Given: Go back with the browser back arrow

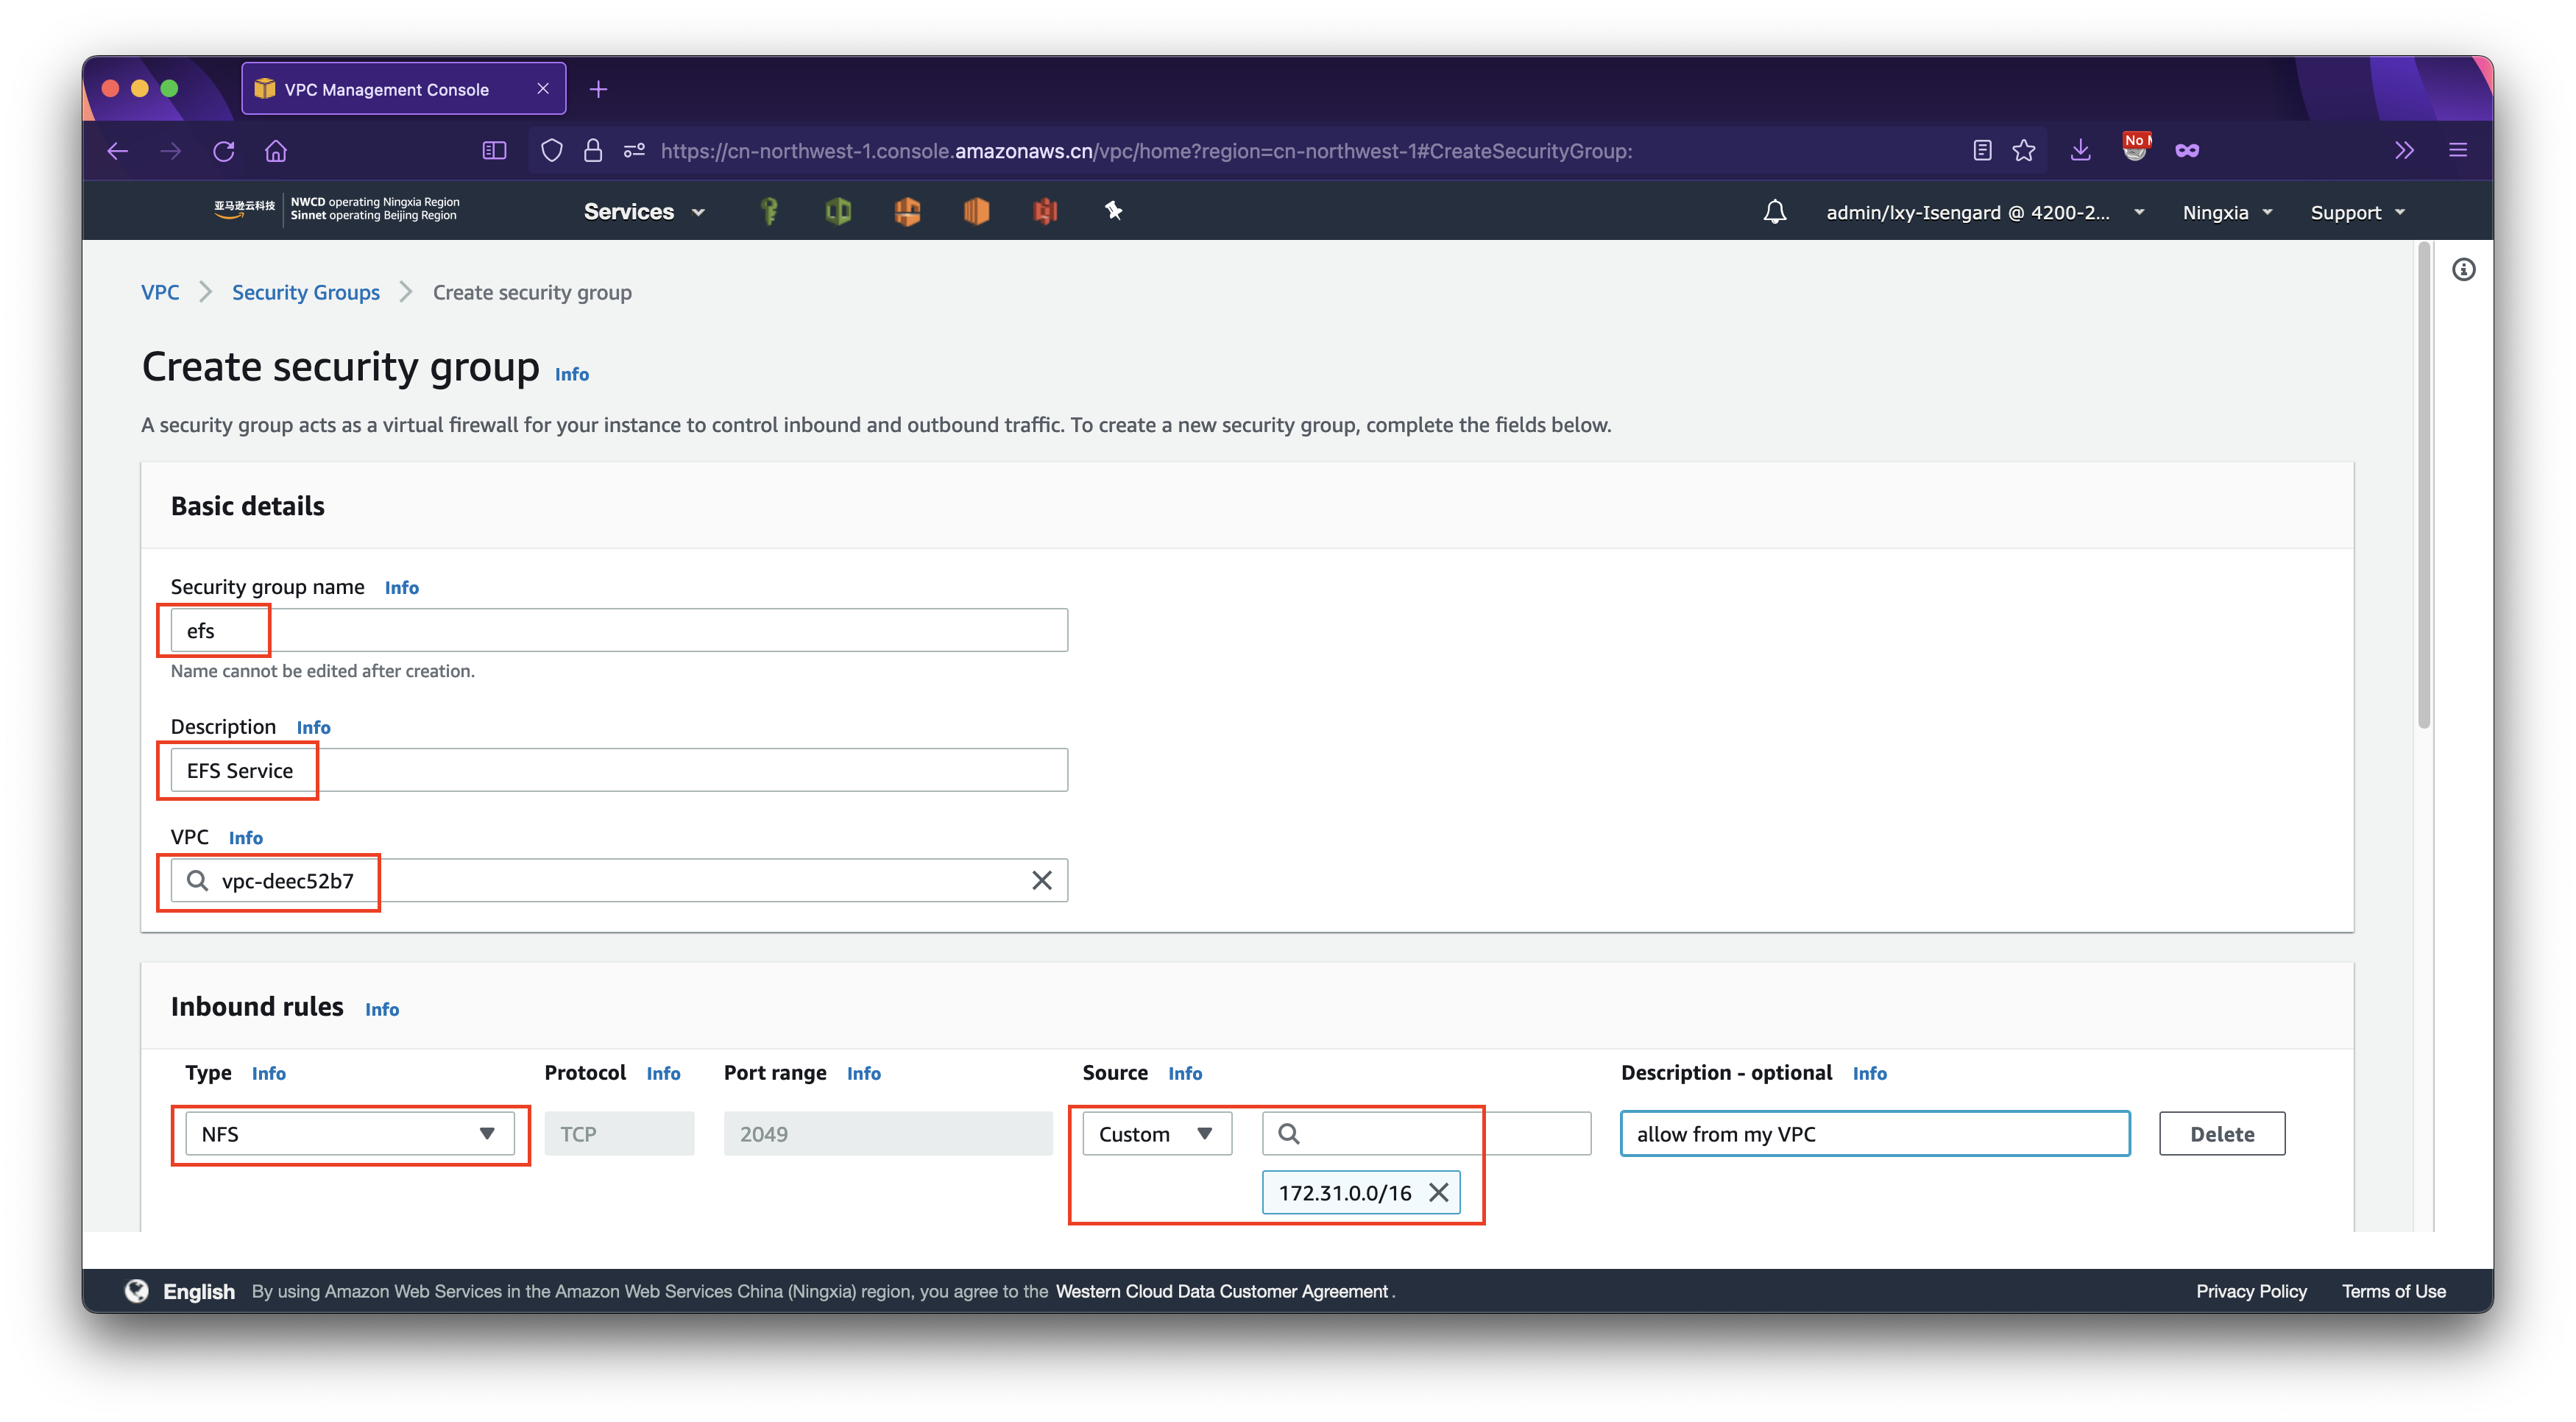Looking at the screenshot, I should [x=118, y=151].
